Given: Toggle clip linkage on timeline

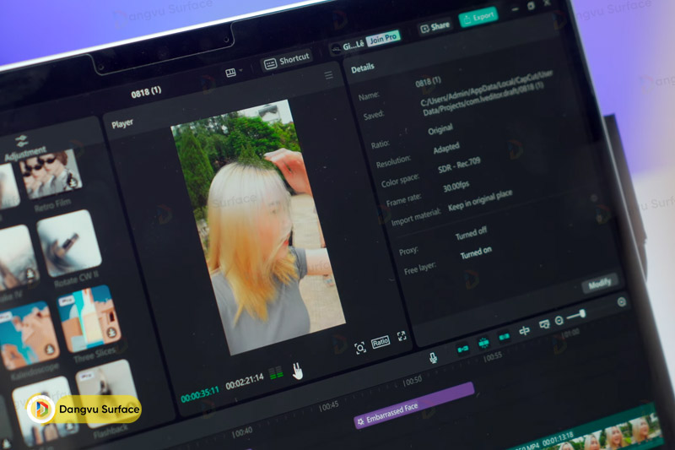Looking at the screenshot, I should 504,336.
